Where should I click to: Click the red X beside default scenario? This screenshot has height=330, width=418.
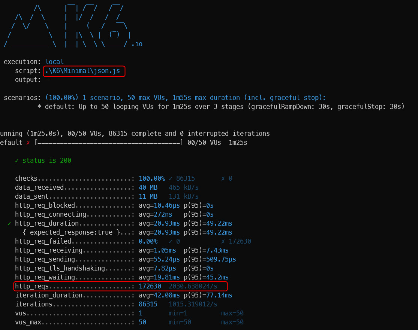tap(28, 143)
